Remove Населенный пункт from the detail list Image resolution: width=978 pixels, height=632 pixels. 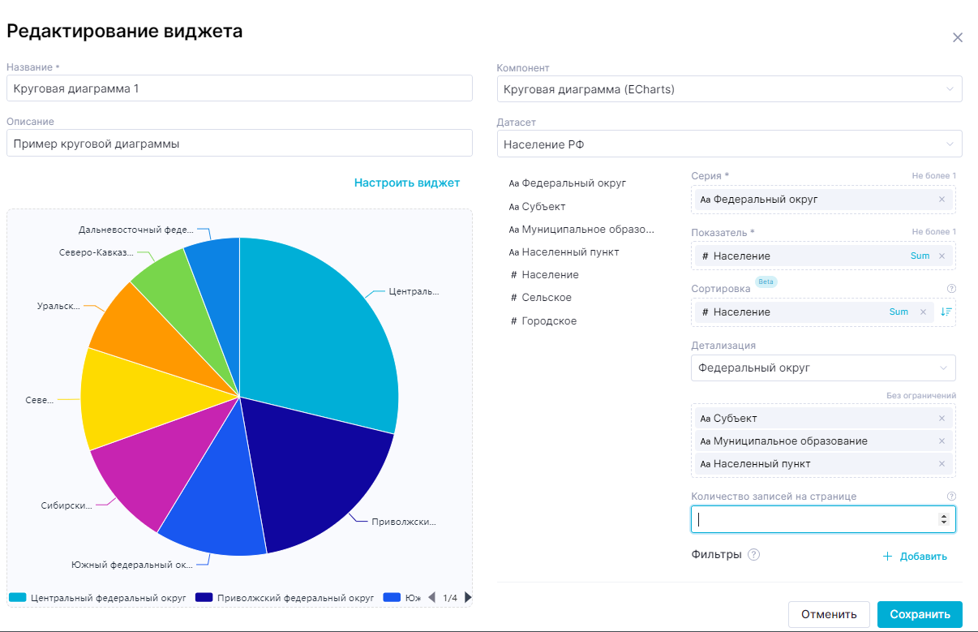click(x=942, y=464)
